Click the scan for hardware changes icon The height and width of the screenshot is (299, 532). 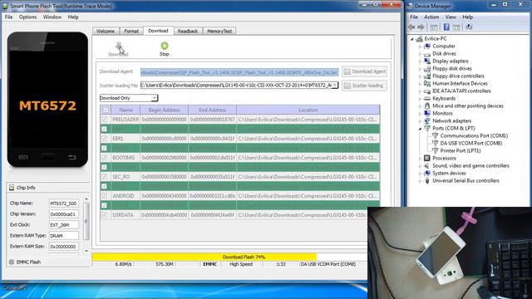(x=469, y=27)
